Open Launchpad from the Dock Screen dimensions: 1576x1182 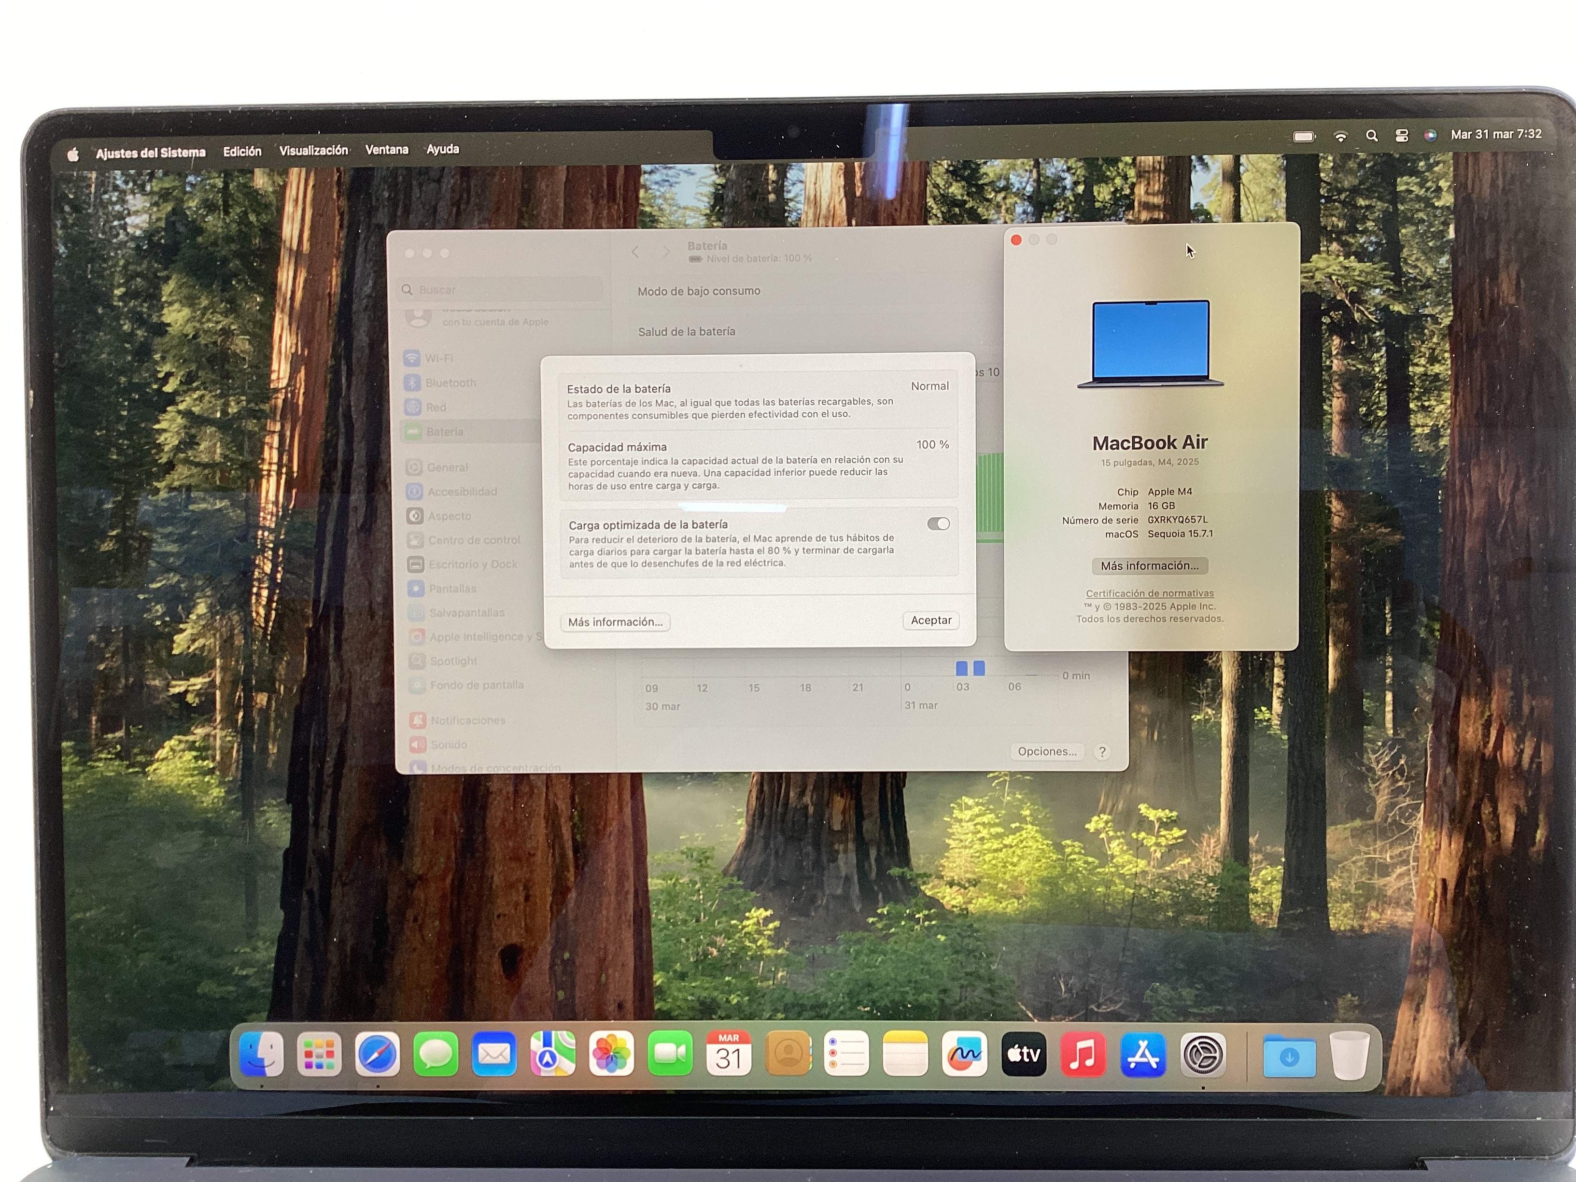click(x=319, y=1055)
